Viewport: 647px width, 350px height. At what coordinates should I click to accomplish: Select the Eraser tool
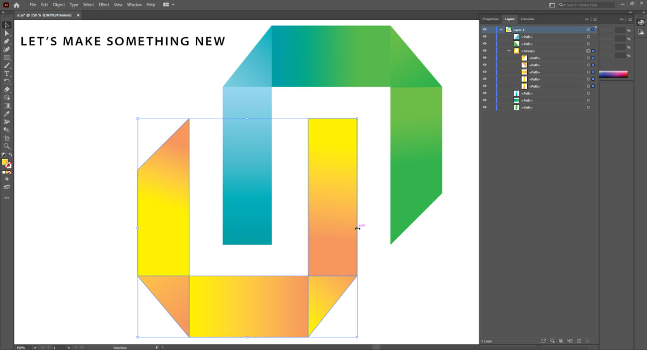(x=6, y=90)
